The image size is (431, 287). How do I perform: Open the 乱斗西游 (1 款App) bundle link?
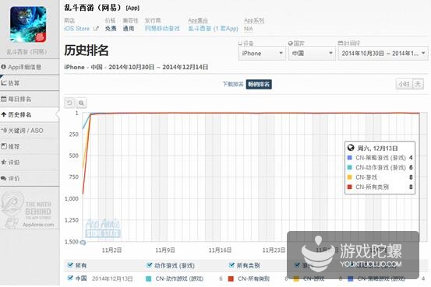click(x=213, y=29)
